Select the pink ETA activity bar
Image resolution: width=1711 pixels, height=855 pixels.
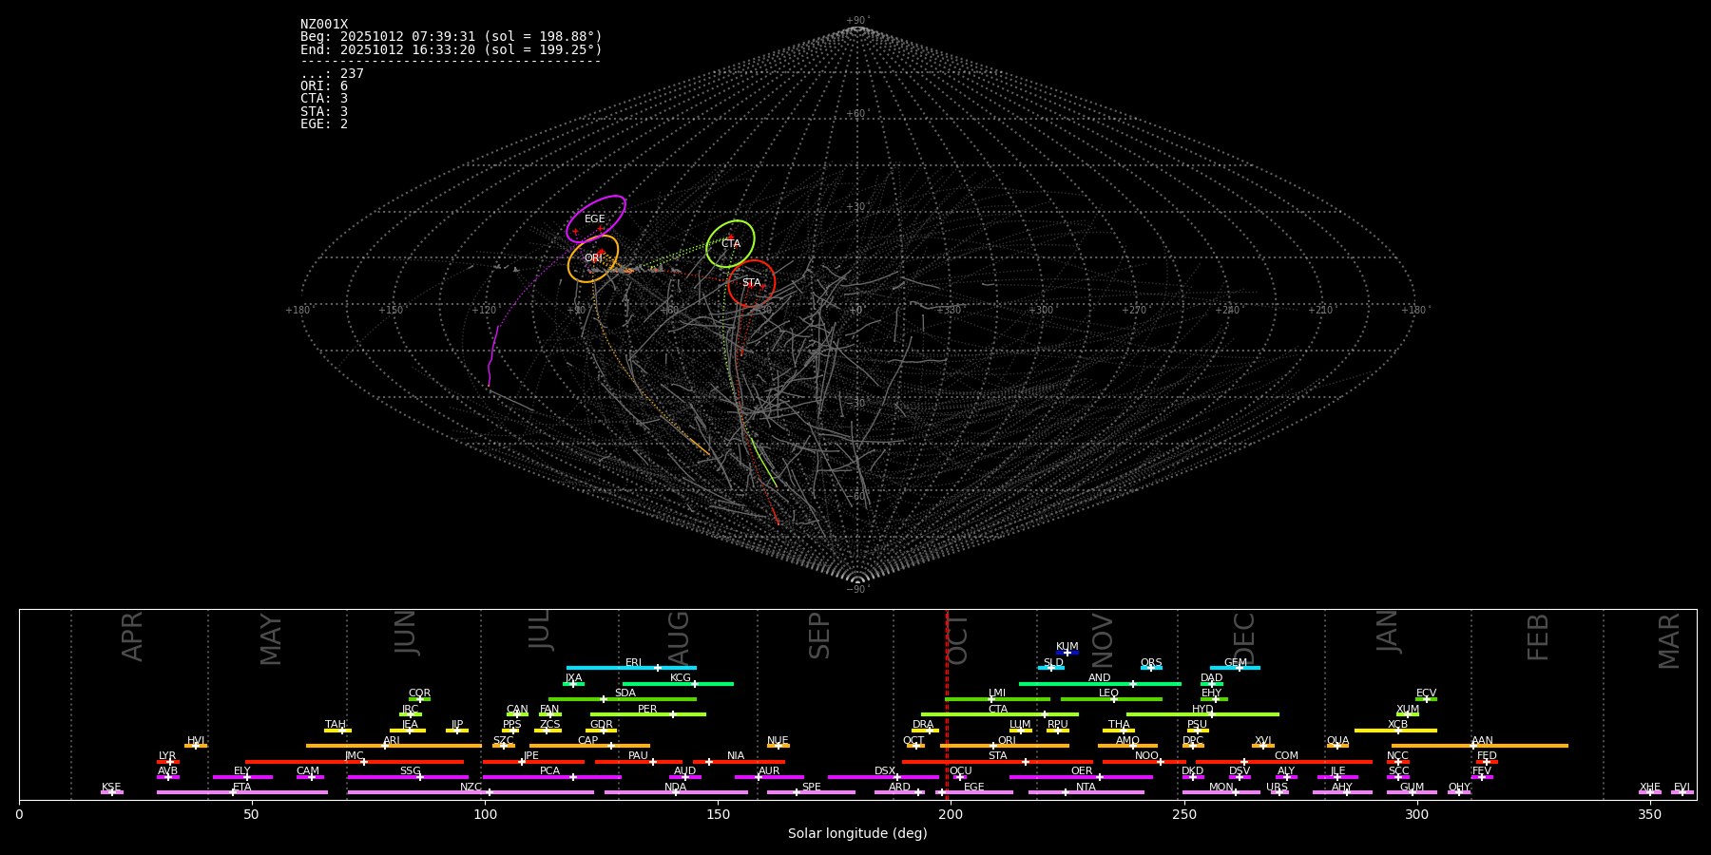pyautogui.click(x=242, y=792)
